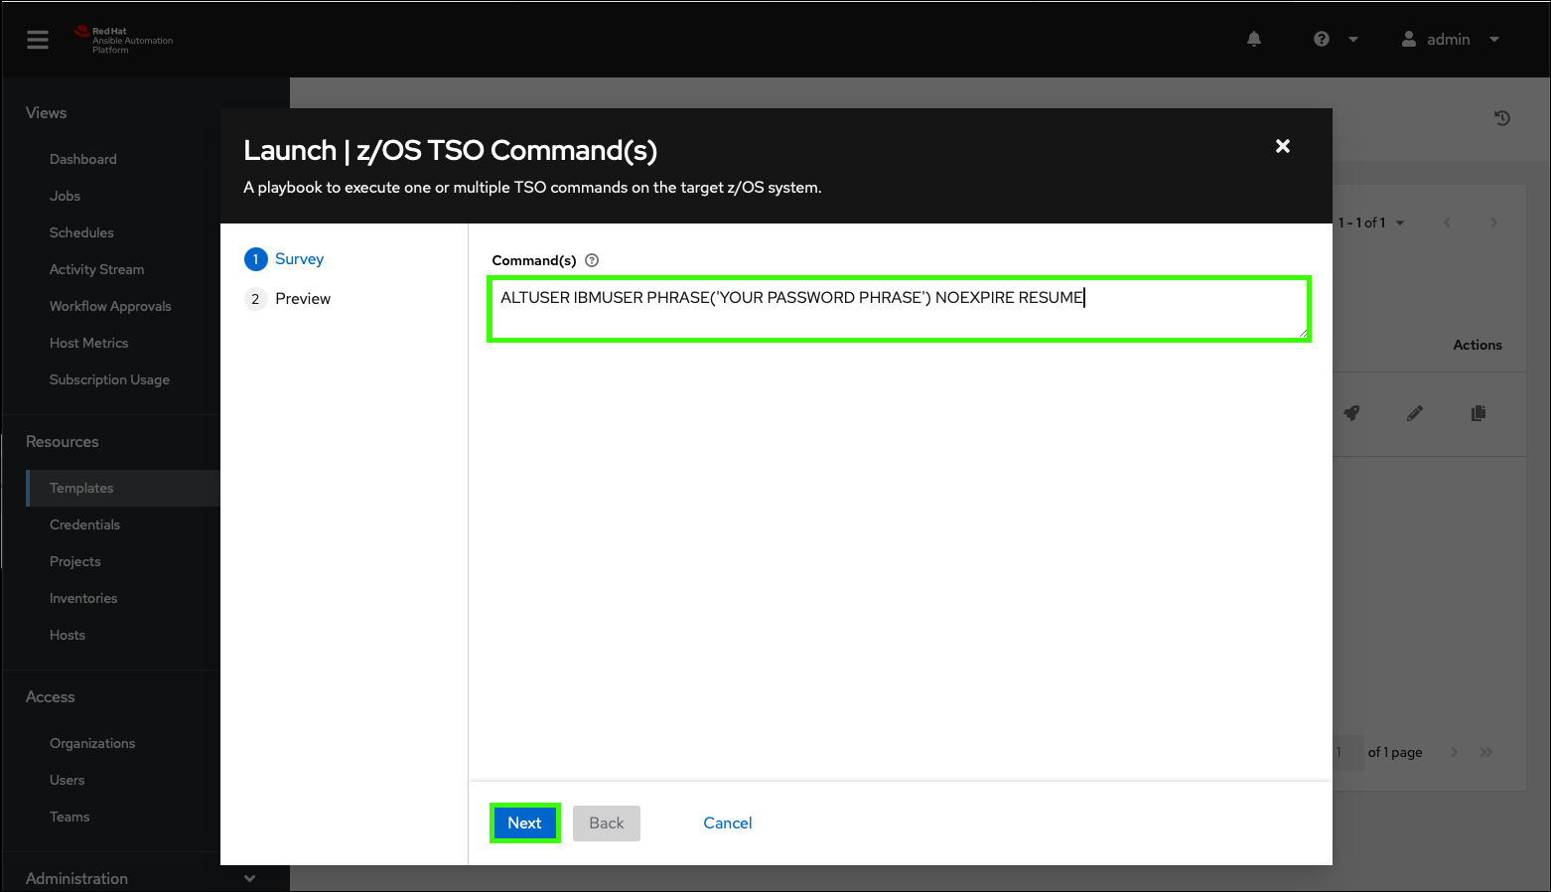
Task: Select the Preview wizard step
Action: [303, 299]
